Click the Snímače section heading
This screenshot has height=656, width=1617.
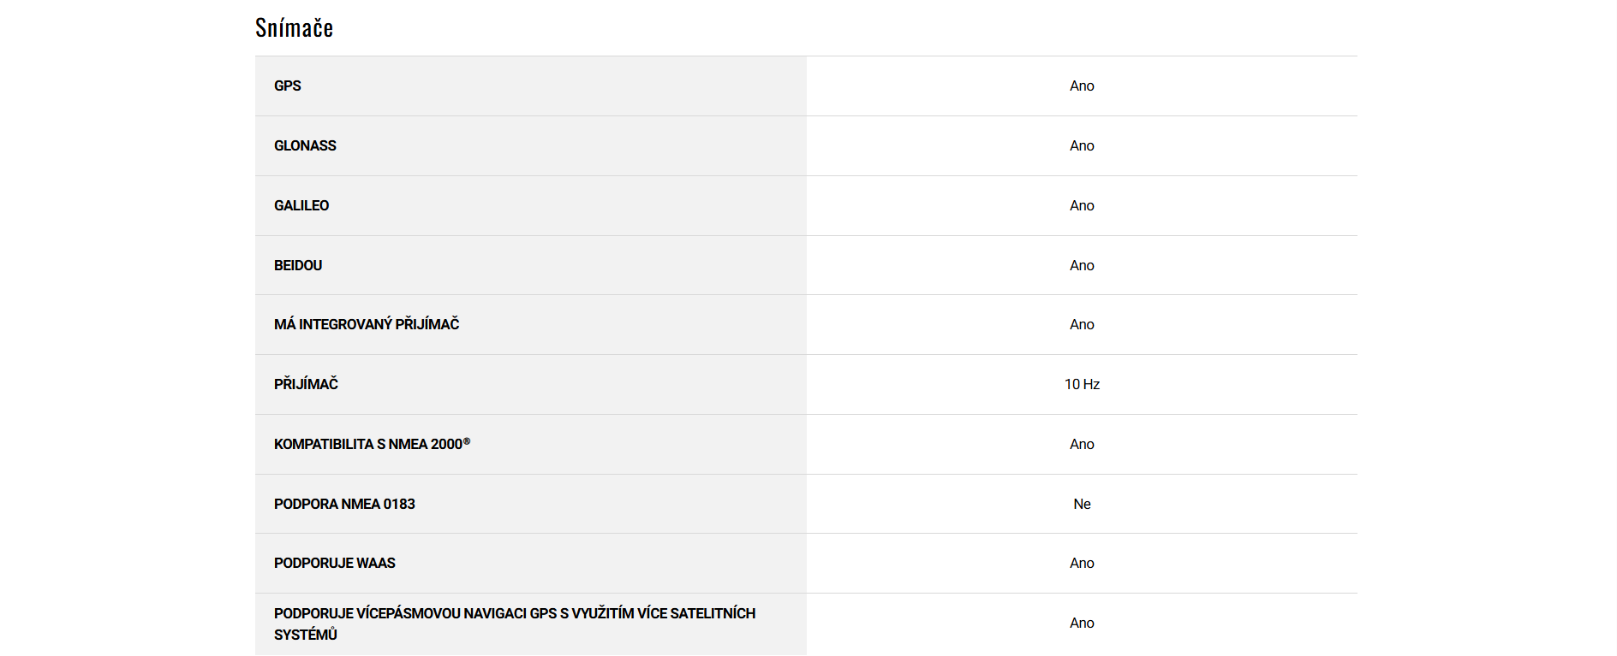[x=294, y=28]
